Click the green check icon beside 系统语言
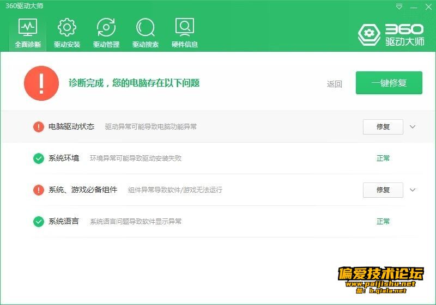This screenshot has width=436, height=305. click(x=39, y=222)
